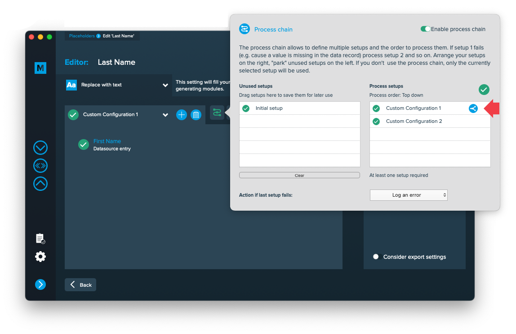
Task: Click the sidebar down-chevron circle icon
Action: pyautogui.click(x=40, y=148)
